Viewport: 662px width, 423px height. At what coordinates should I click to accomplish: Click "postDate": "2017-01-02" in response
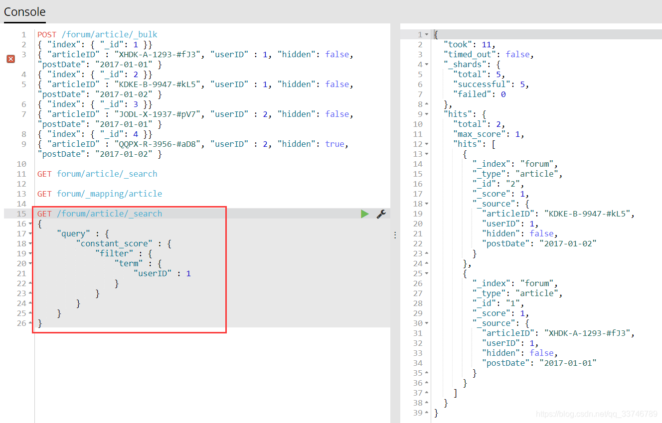(x=539, y=243)
